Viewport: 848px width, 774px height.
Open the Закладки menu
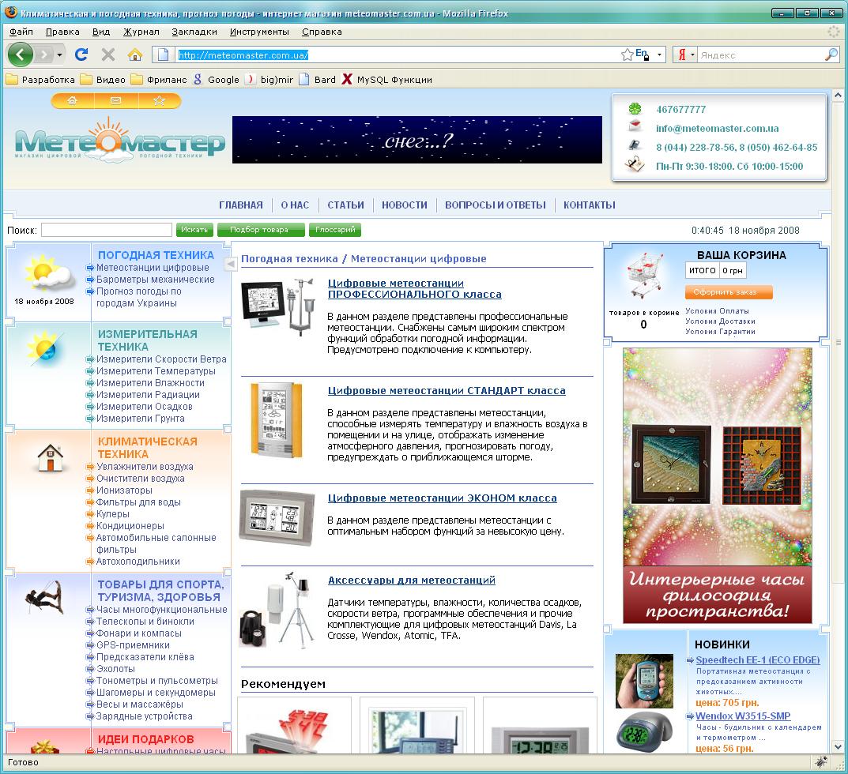(x=194, y=32)
